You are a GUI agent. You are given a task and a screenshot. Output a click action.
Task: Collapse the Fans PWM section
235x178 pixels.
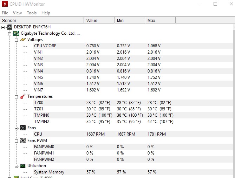[x=16, y=141]
